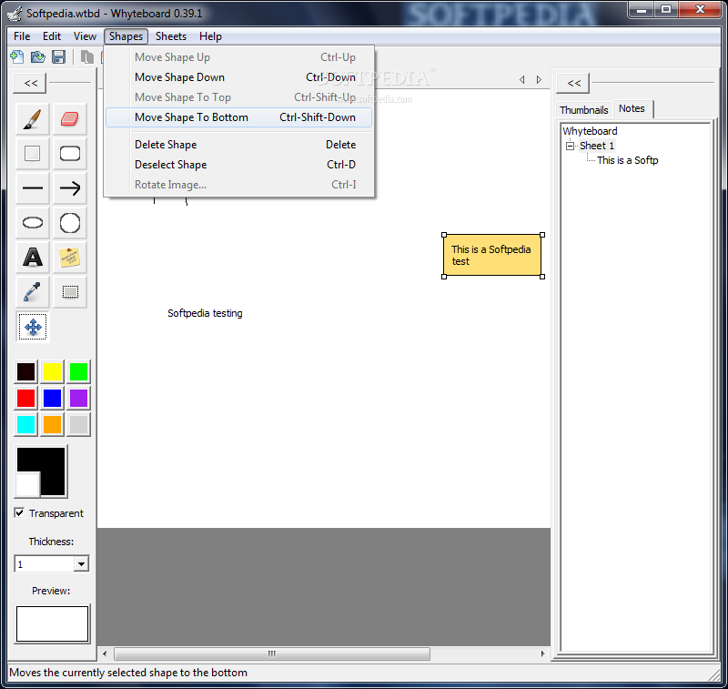This screenshot has height=689, width=728.
Task: Select the sticky Note tool
Action: [70, 258]
